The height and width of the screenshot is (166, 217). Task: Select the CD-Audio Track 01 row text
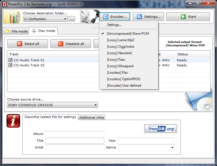(x=29, y=60)
